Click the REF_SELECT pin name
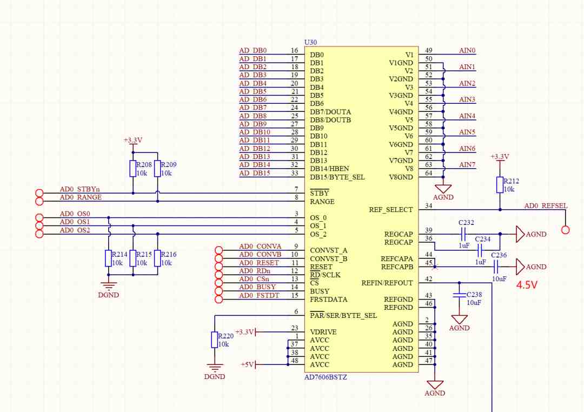Image resolution: width=584 pixels, height=412 pixels. coord(391,210)
